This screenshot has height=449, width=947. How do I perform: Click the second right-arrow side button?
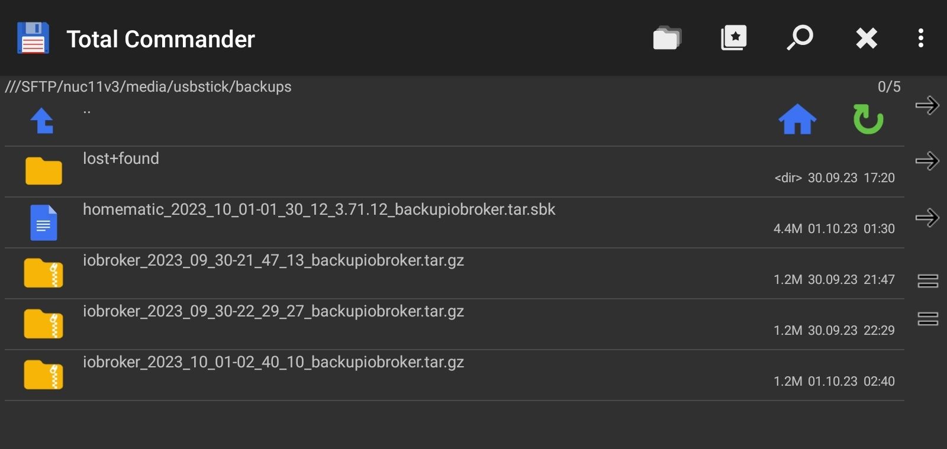pyautogui.click(x=927, y=161)
